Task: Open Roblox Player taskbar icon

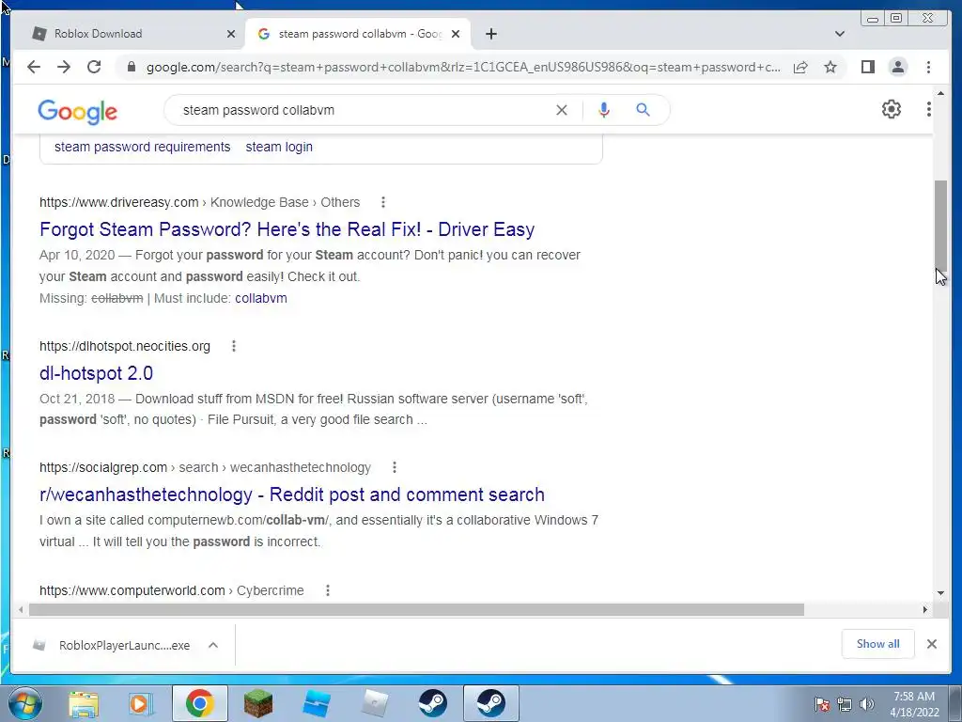Action: [x=375, y=703]
